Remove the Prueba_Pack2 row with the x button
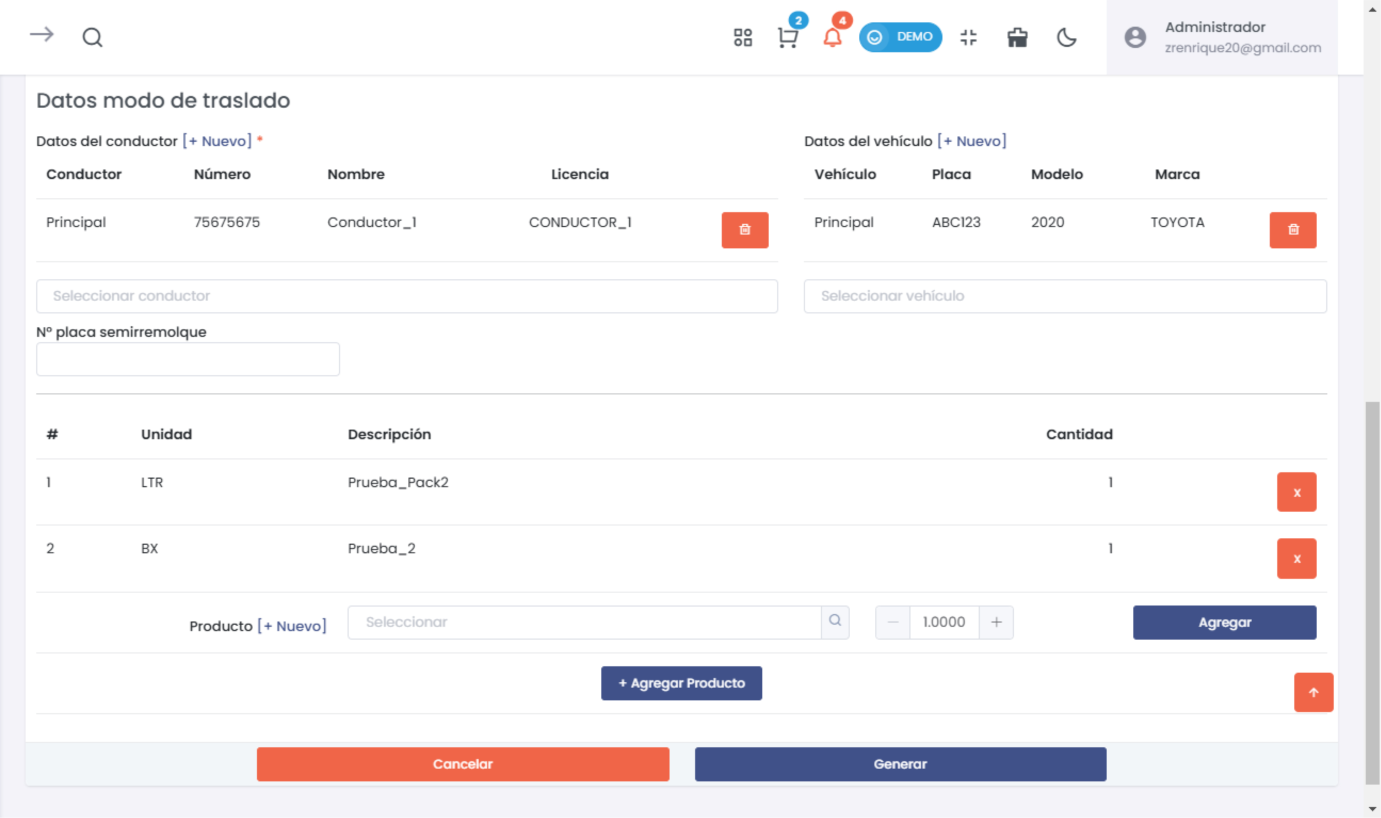The height and width of the screenshot is (818, 1381). point(1296,492)
